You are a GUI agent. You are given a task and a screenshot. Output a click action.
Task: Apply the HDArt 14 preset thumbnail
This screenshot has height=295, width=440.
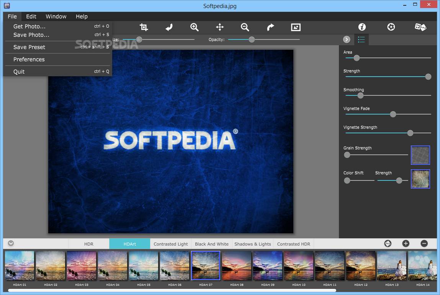click(x=423, y=266)
